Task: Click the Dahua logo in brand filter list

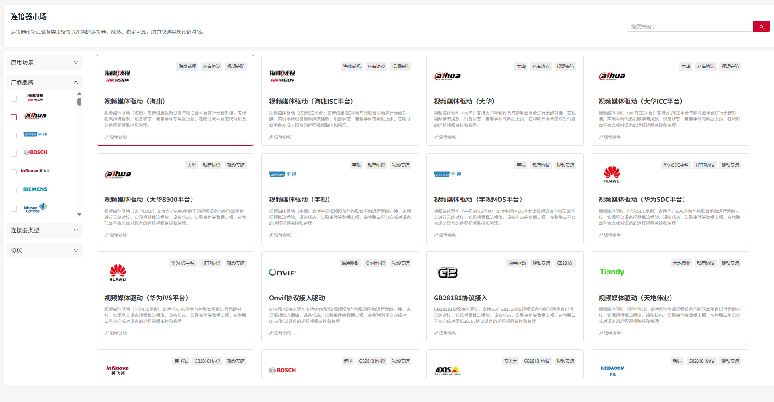Action: click(x=35, y=115)
